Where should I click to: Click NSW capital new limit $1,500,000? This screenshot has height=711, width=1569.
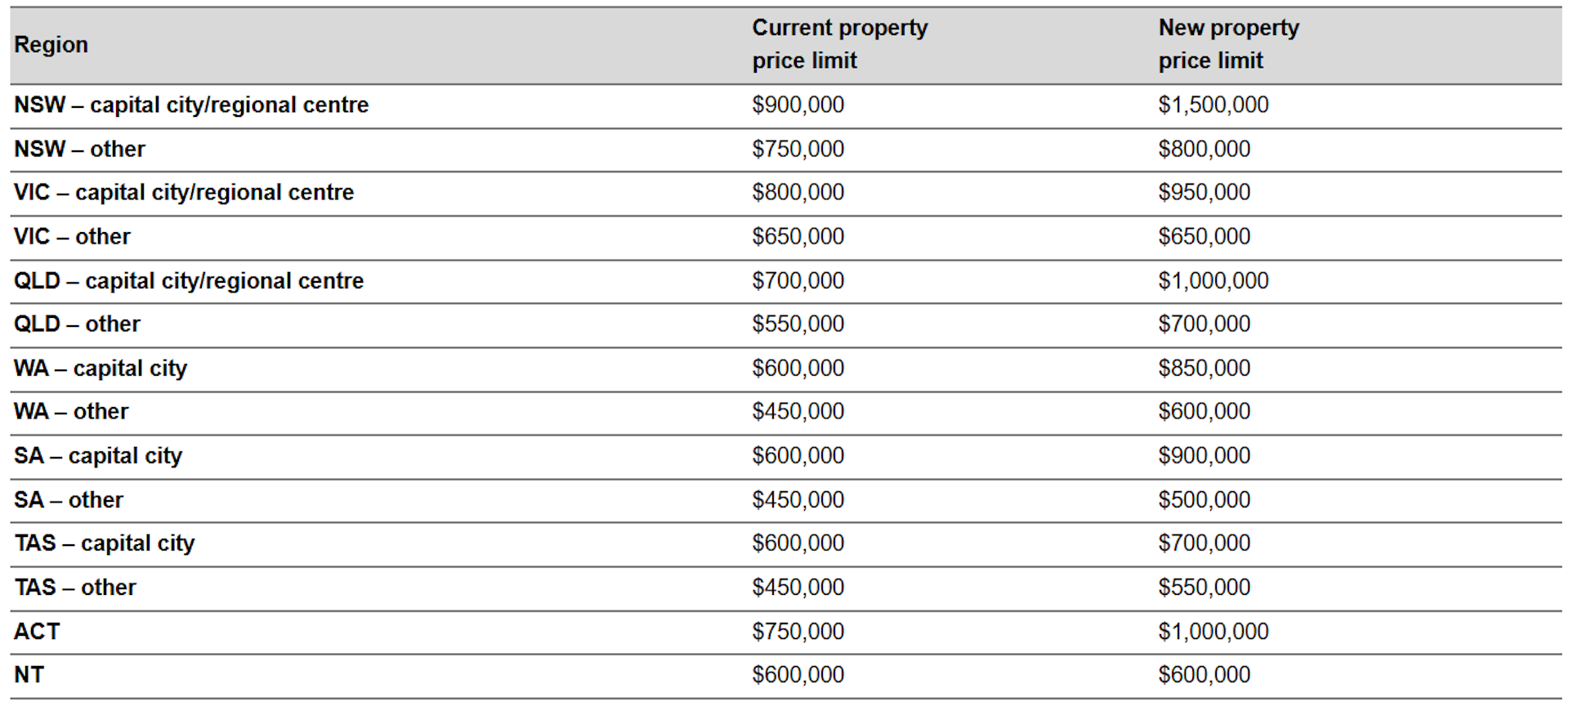[x=1213, y=105]
